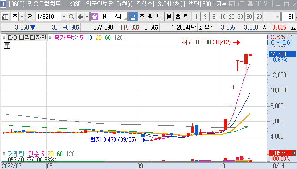Click the 주 market type selector box
The width and height of the screenshot is (297, 169).
pos(15,17)
